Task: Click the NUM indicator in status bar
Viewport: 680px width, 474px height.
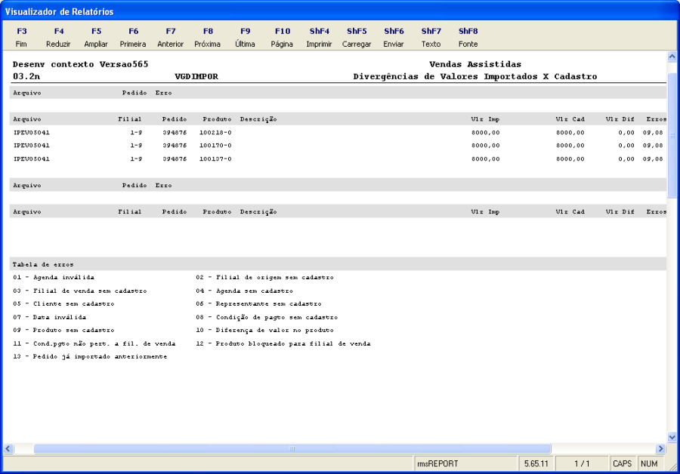Action: (x=649, y=463)
